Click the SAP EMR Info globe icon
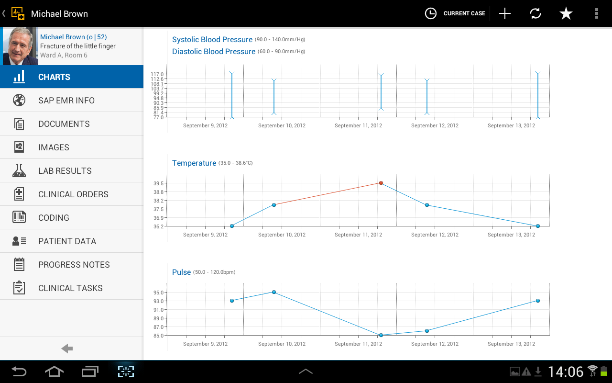The image size is (612, 383). [19, 100]
